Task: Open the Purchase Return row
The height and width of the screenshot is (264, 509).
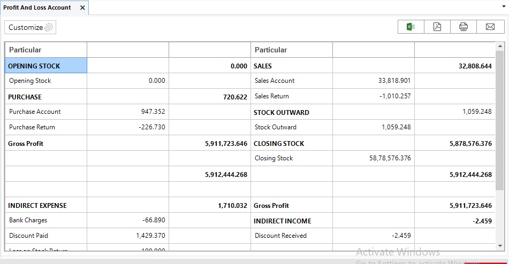Action: pos(32,127)
